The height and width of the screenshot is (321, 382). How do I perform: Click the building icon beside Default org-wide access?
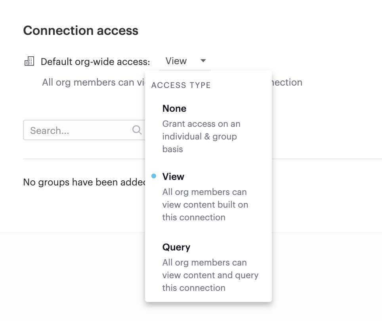coord(29,61)
